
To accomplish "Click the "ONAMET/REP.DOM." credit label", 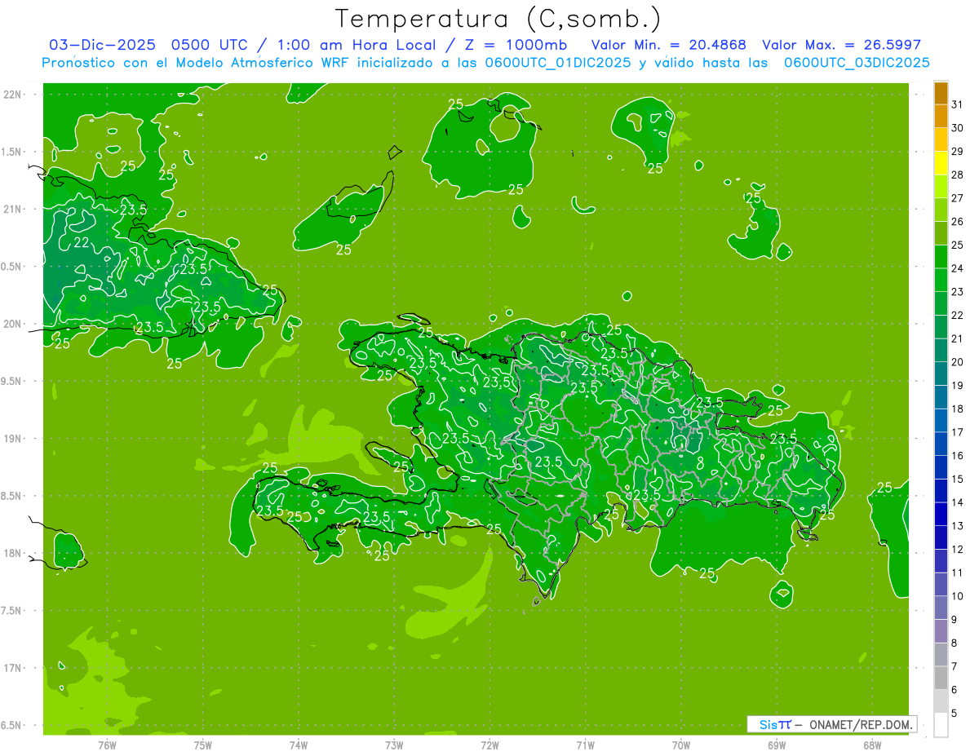I will pyautogui.click(x=862, y=724).
